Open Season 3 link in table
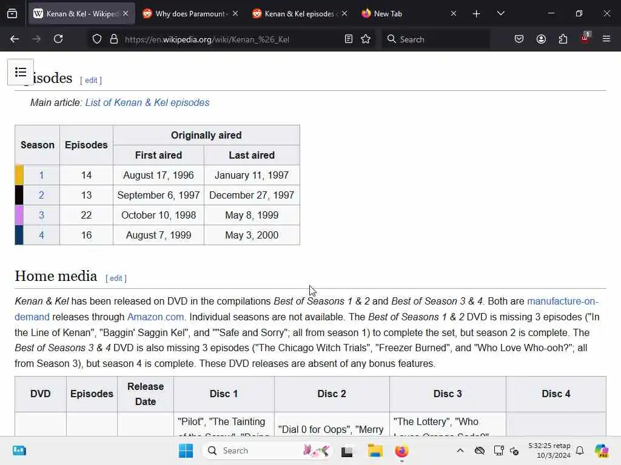This screenshot has height=465, width=621. [41, 215]
